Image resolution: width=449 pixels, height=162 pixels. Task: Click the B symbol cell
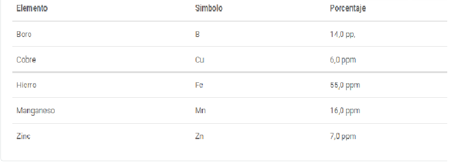197,34
